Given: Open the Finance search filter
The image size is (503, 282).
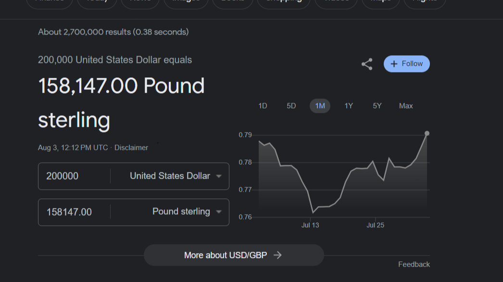Looking at the screenshot, I should (49, 2).
